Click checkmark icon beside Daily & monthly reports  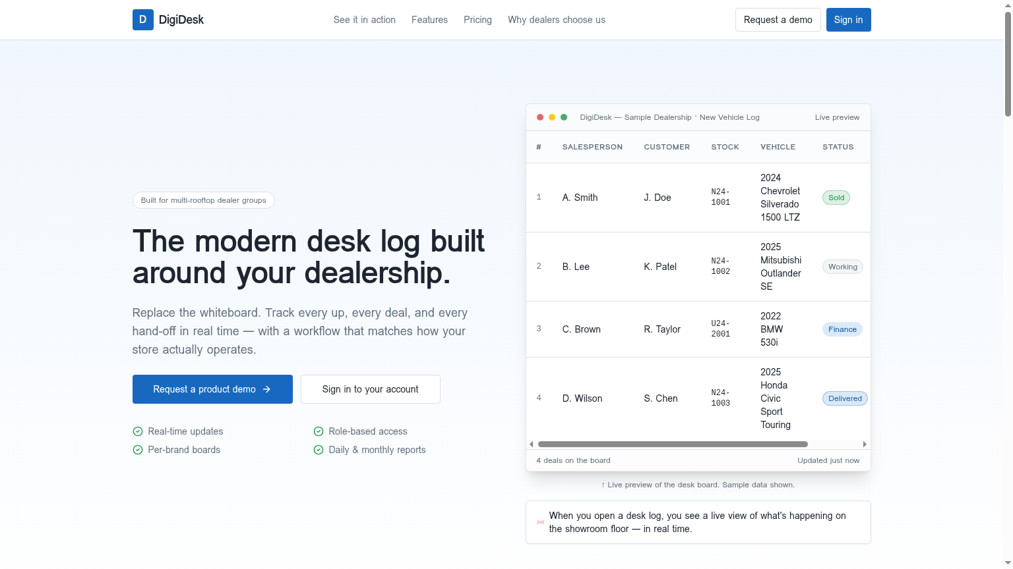[319, 450]
